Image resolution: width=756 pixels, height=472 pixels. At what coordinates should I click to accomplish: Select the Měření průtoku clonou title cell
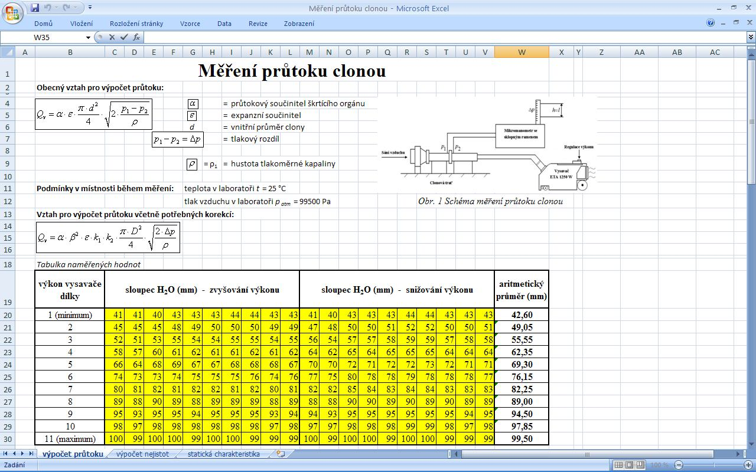pyautogui.click(x=292, y=71)
